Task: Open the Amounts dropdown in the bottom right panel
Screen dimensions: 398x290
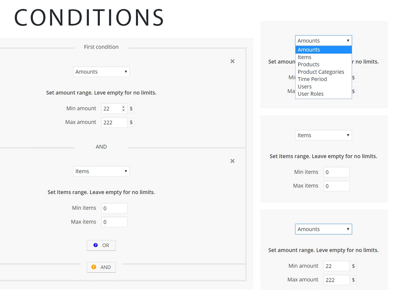Action: (323, 229)
